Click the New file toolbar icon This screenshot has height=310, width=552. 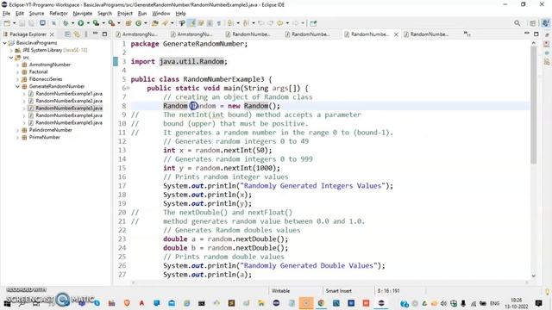coord(7,23)
